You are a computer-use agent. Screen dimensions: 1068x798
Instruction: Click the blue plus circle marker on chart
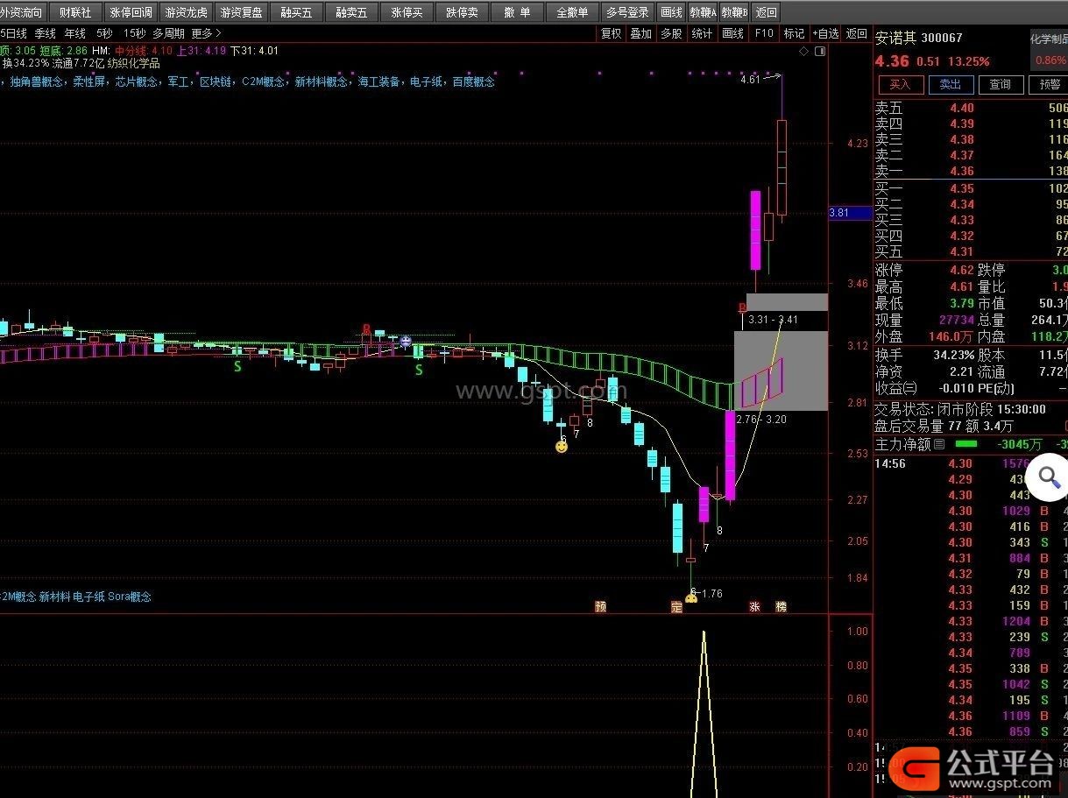pos(406,341)
